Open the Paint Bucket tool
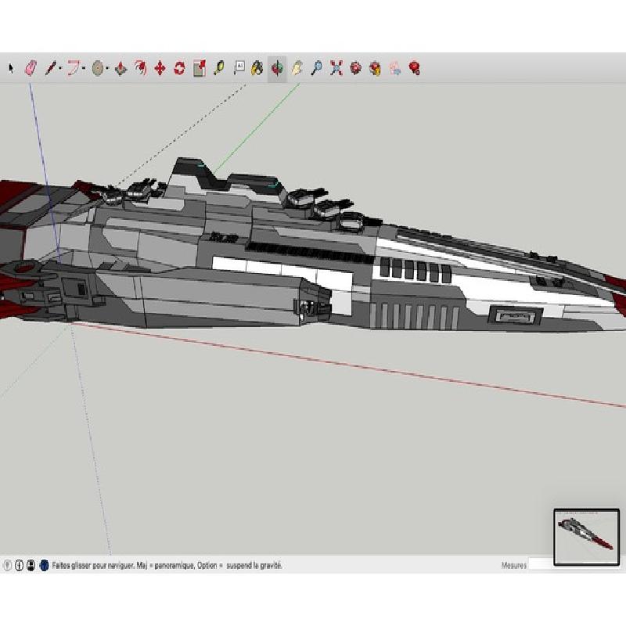626x626 pixels. point(257,69)
